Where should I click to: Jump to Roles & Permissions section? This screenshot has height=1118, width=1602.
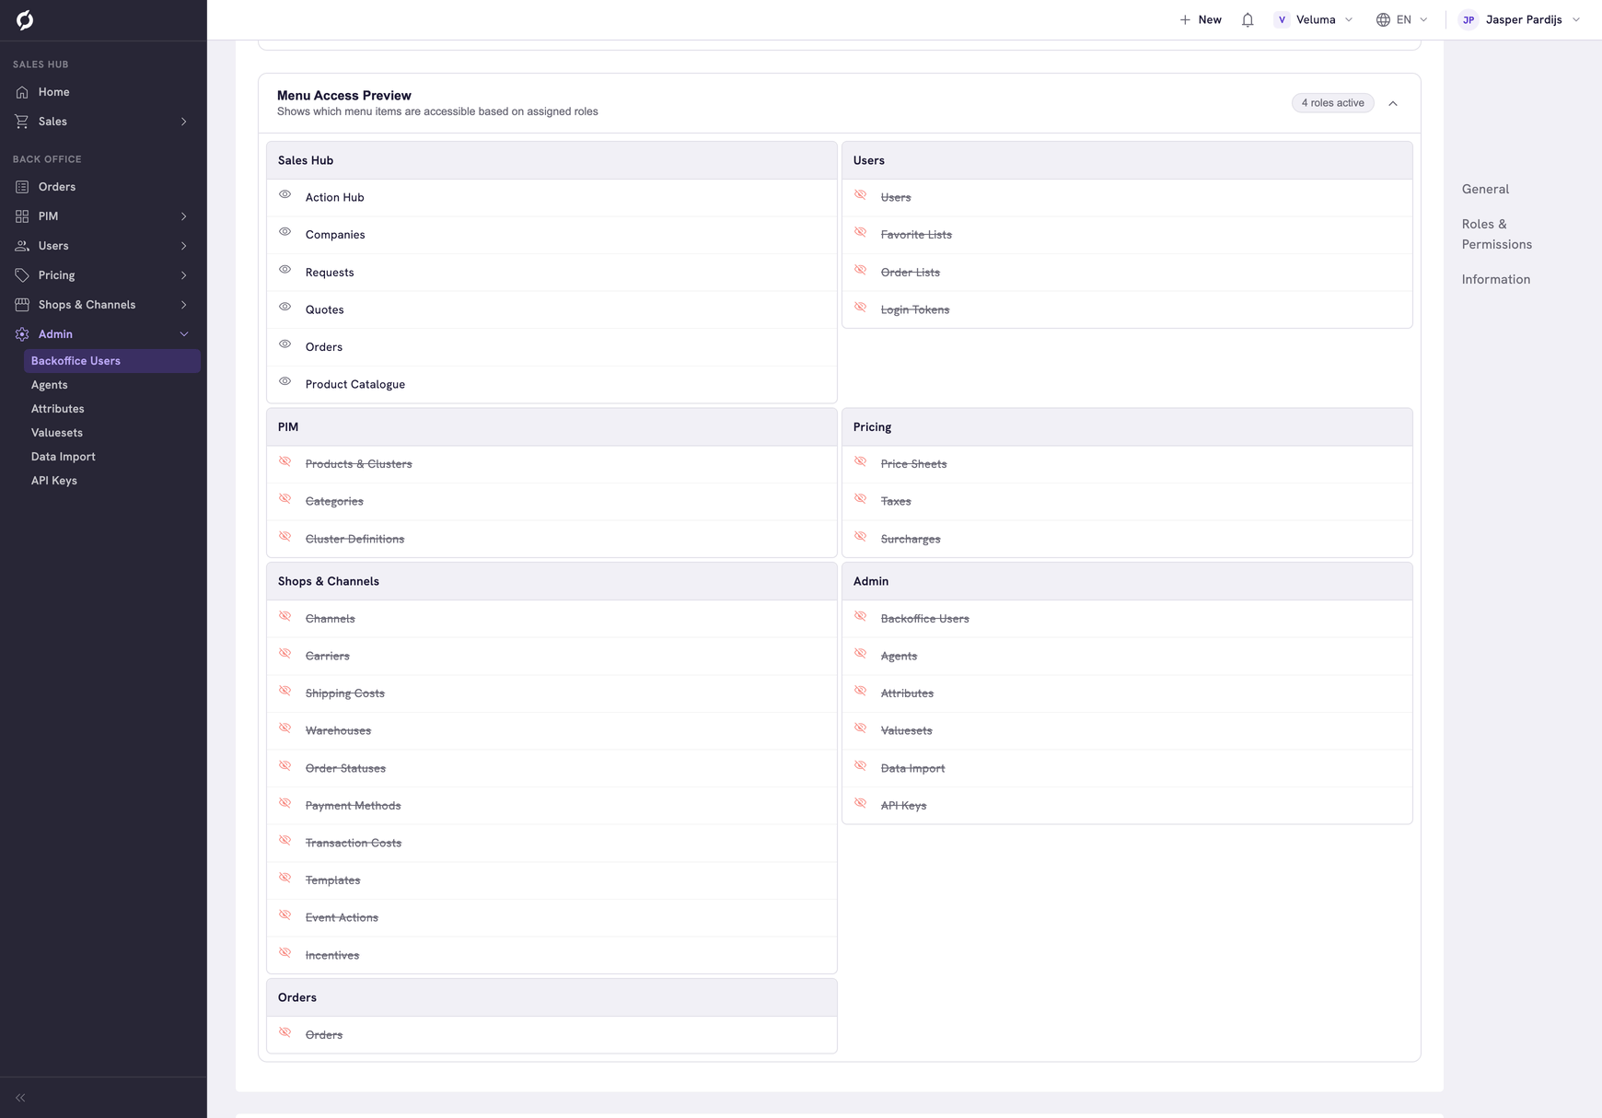pyautogui.click(x=1497, y=234)
